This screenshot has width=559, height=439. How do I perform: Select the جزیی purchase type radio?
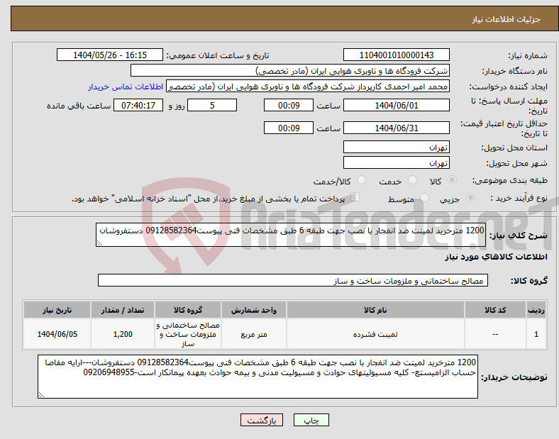tap(470, 198)
